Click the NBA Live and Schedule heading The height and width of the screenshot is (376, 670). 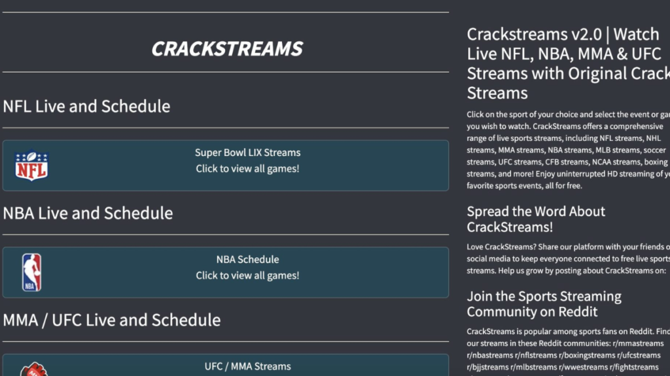coord(88,213)
